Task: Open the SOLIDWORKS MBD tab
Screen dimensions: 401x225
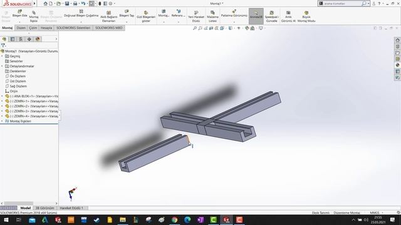Action: pyautogui.click(x=108, y=27)
